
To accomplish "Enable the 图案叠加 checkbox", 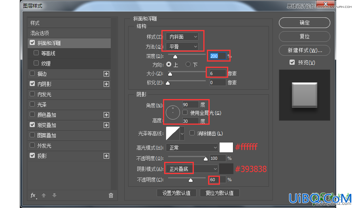I will [32, 135].
